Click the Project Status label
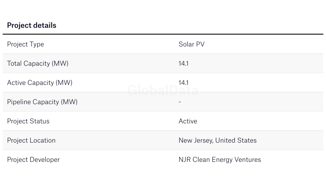 28,121
